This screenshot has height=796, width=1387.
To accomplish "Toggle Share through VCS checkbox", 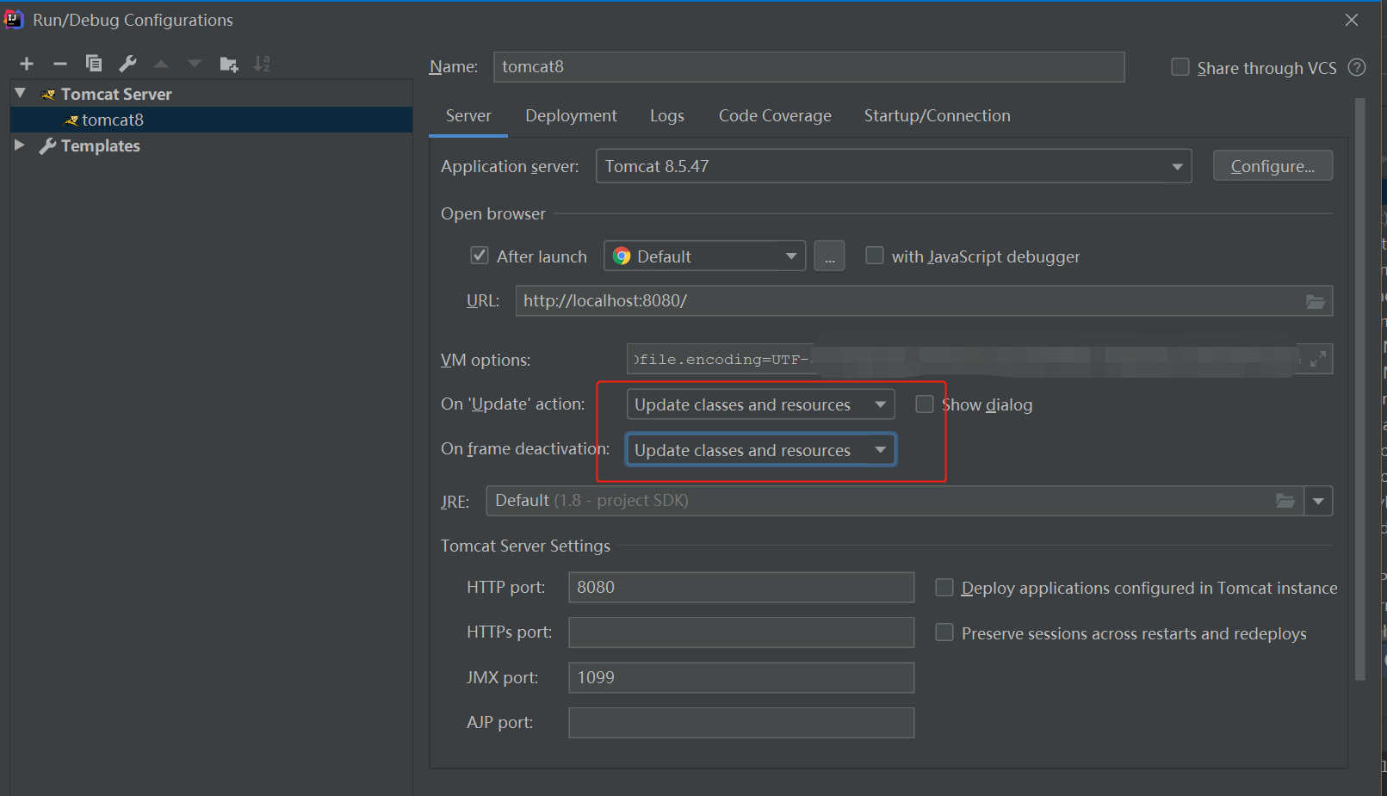I will tap(1180, 67).
